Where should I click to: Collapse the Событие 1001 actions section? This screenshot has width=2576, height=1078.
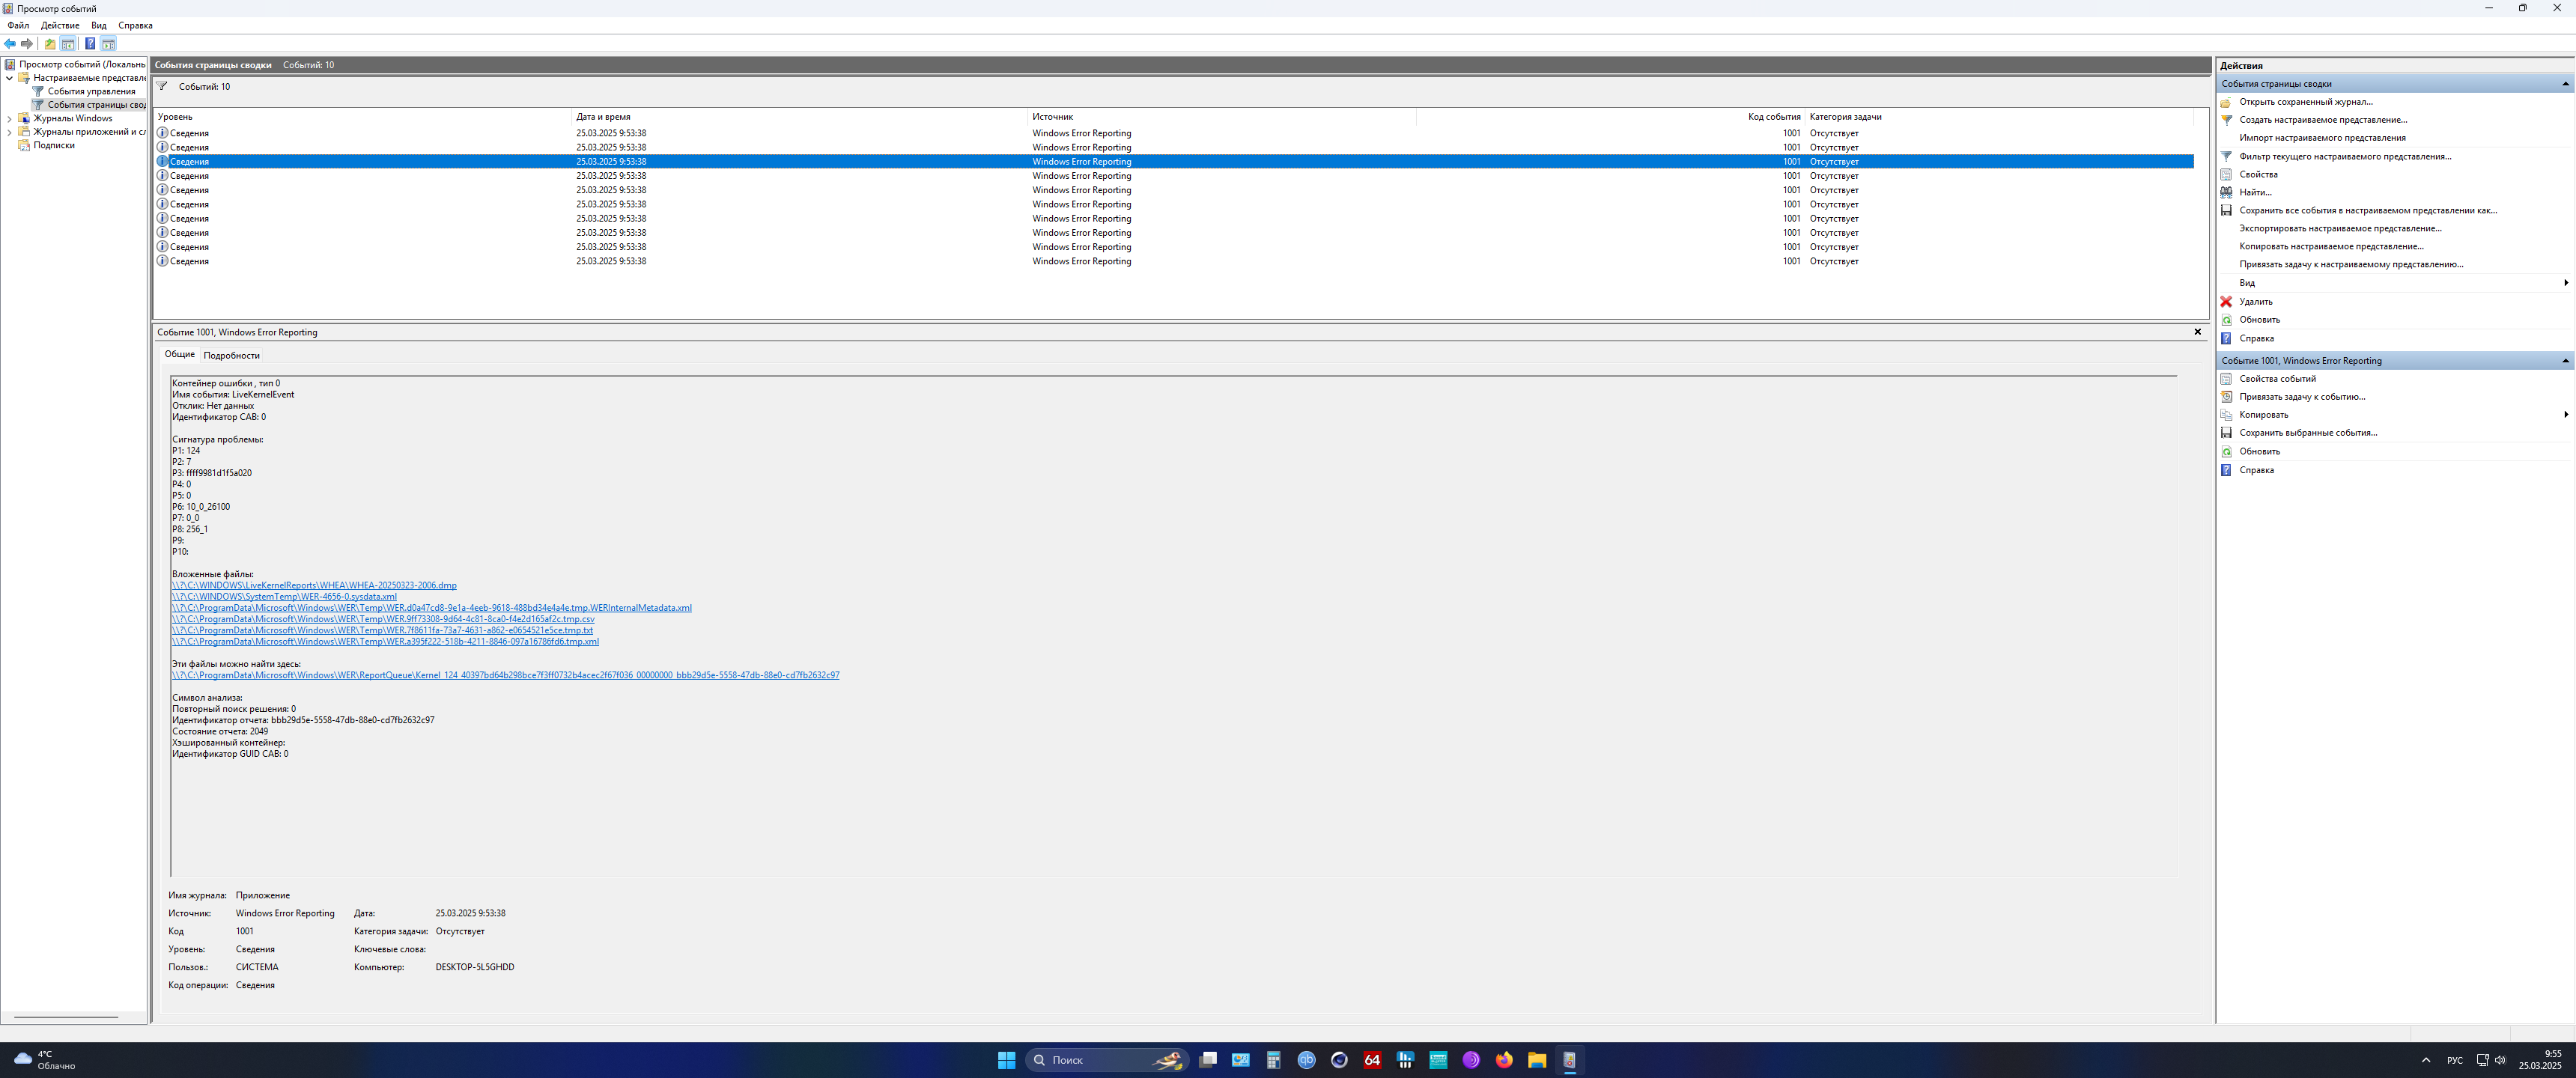(2565, 361)
